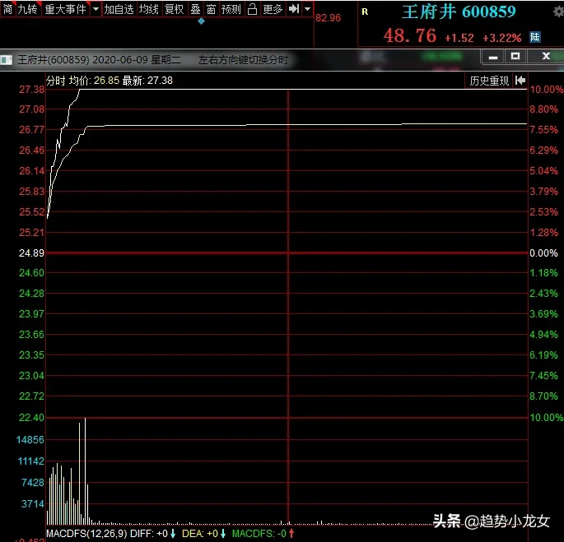Click the 窗 multi-window button
Screen dimensions: 564x542
click(x=211, y=9)
